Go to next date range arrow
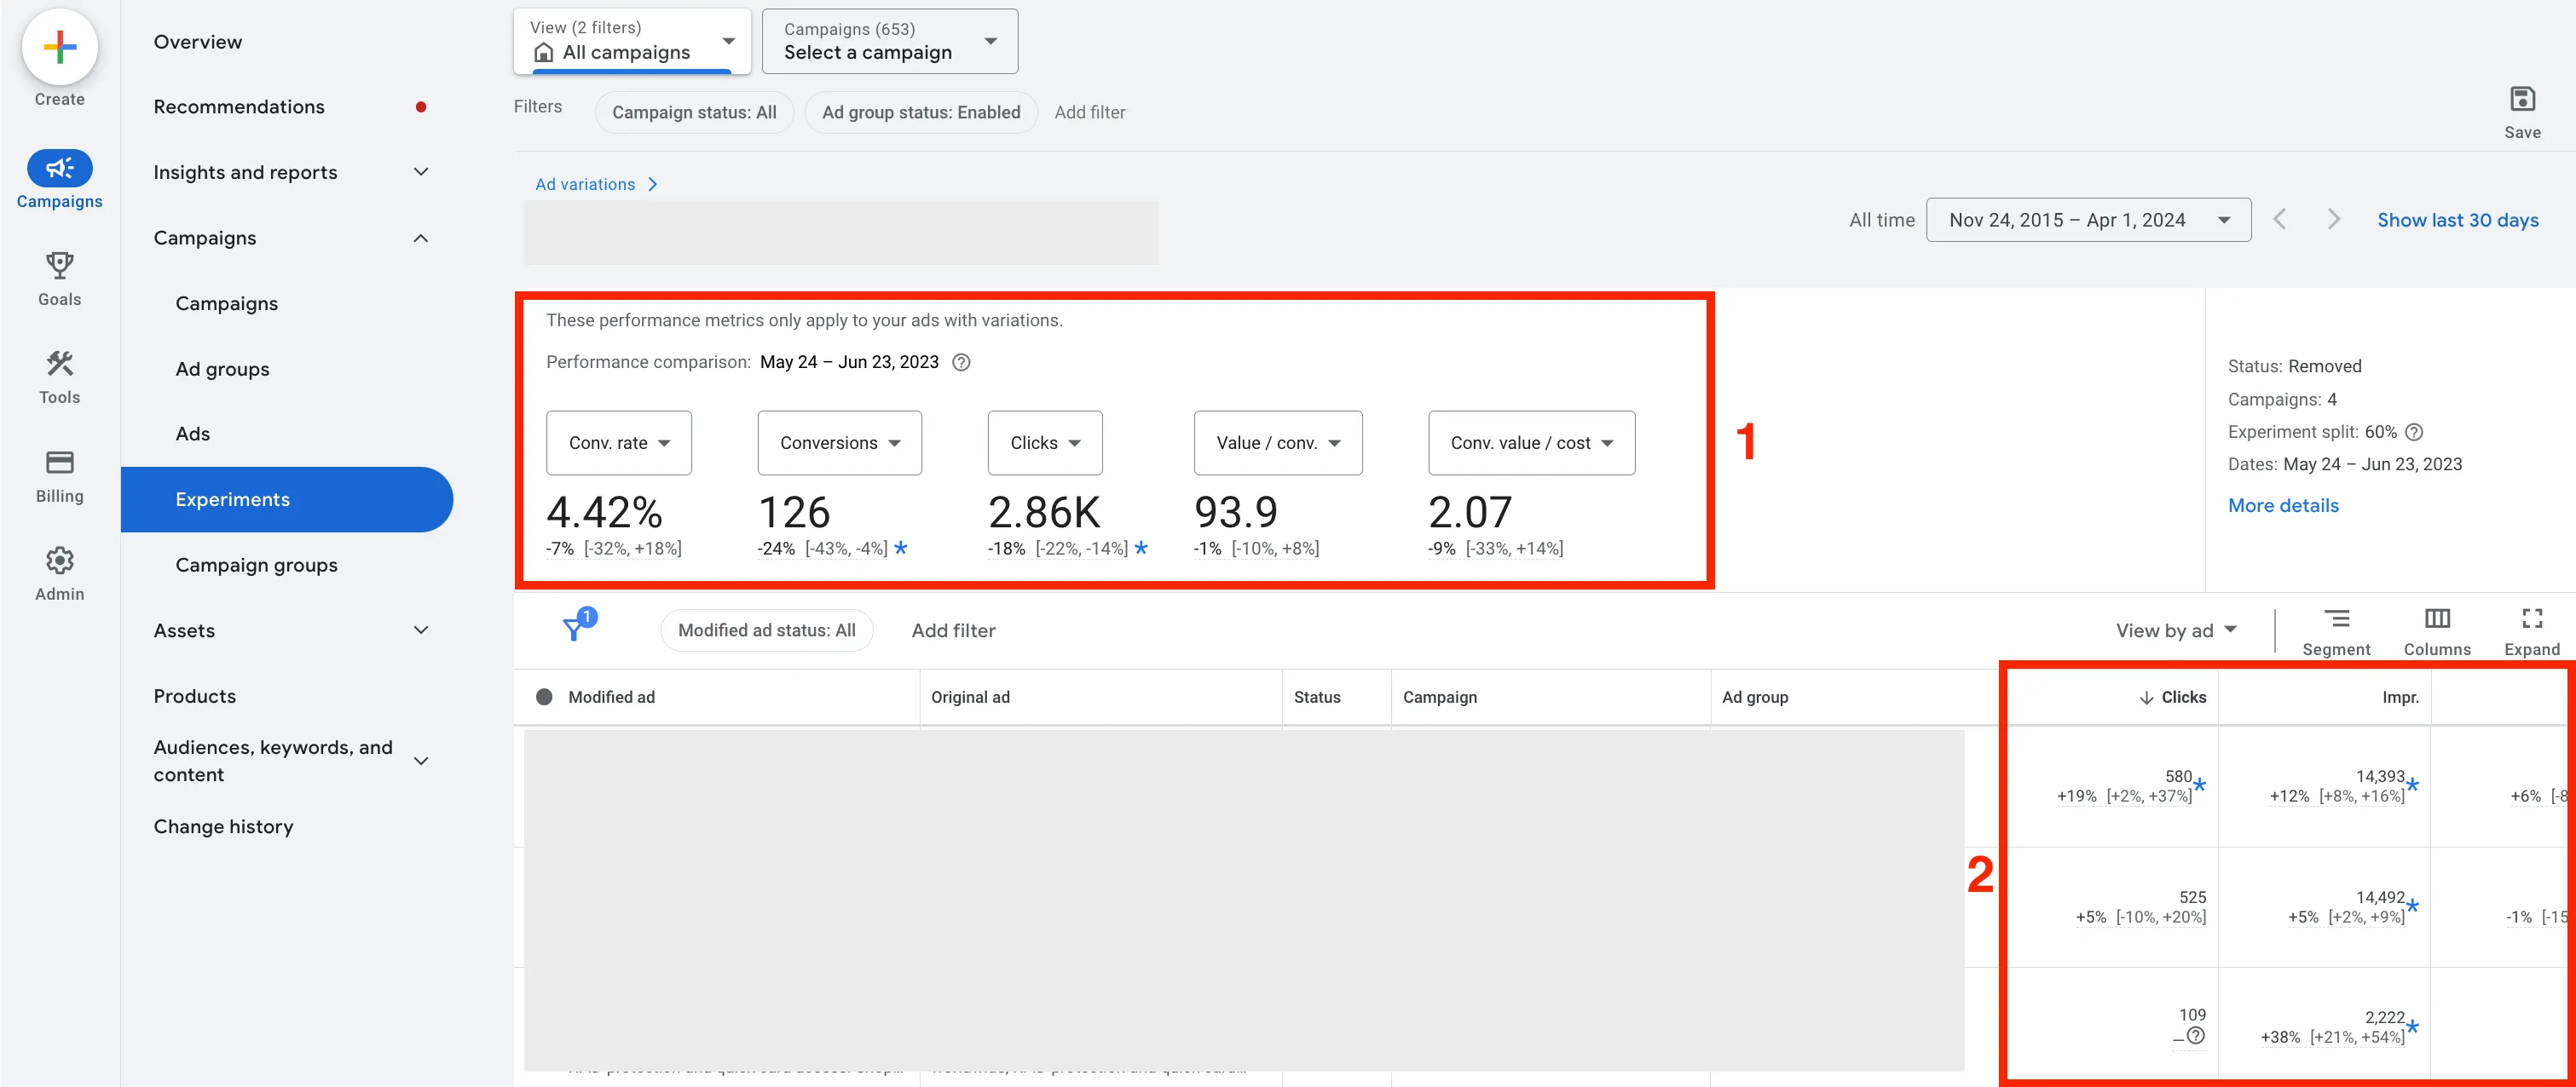 coord(2333,220)
